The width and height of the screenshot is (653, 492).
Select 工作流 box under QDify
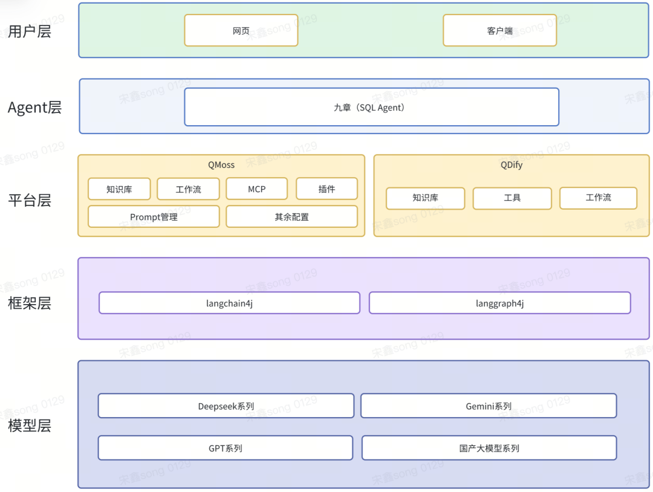coord(599,198)
